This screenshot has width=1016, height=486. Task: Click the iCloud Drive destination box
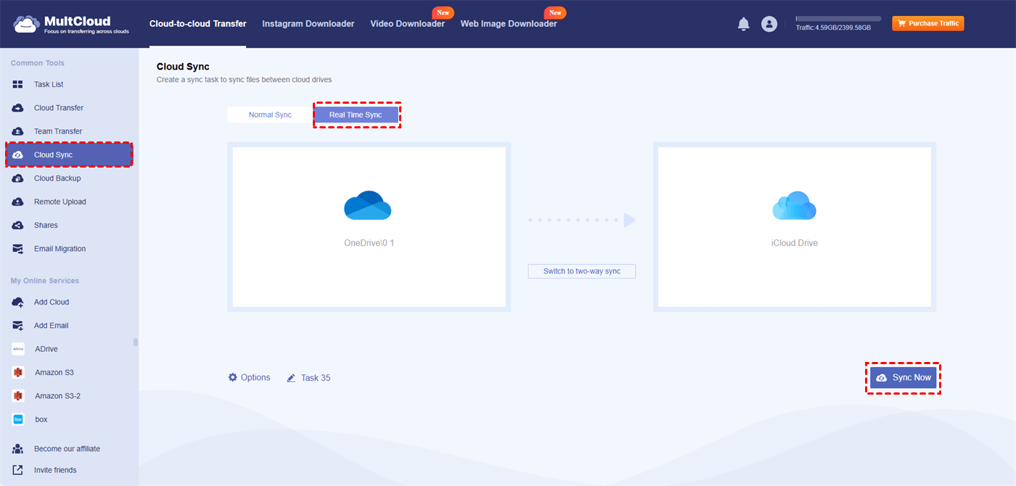(795, 227)
